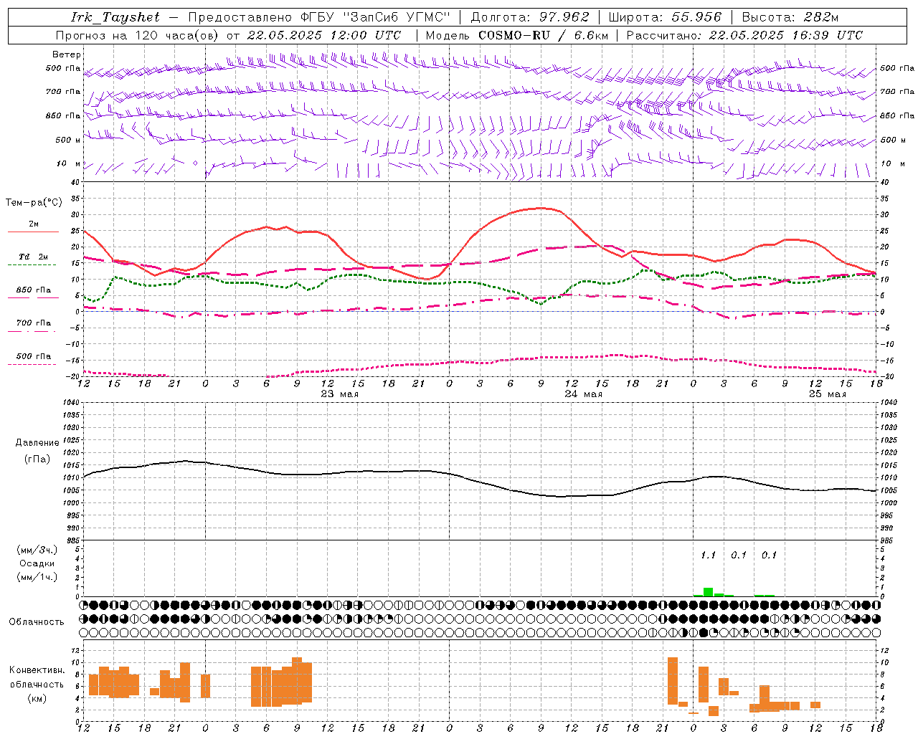Screen dimensions: 918x734
Task: Click the '500 м' wind level label on left
Action: [x=68, y=140]
